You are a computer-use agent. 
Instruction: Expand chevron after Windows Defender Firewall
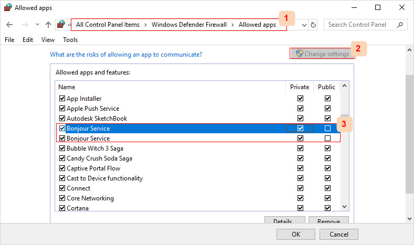tap(232, 25)
